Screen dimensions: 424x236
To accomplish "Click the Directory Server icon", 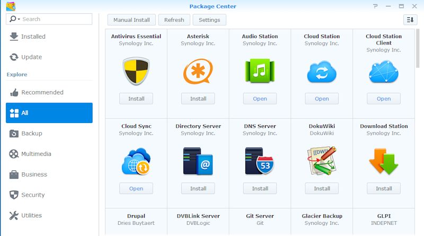I will (198, 161).
